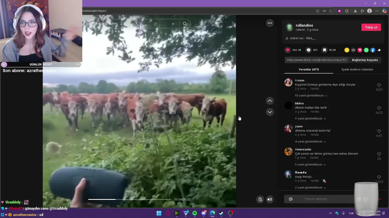The width and height of the screenshot is (389, 218).
Task: Like yaren's comment
Action: (x=379, y=131)
